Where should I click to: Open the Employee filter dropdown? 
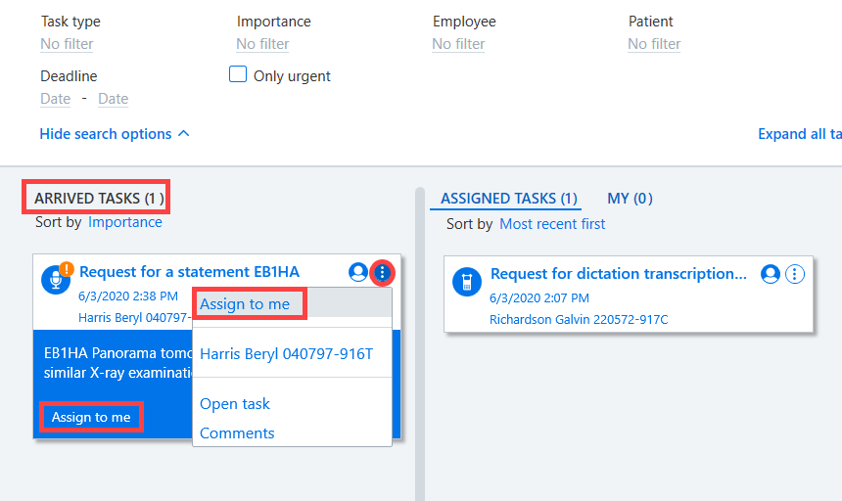(458, 44)
